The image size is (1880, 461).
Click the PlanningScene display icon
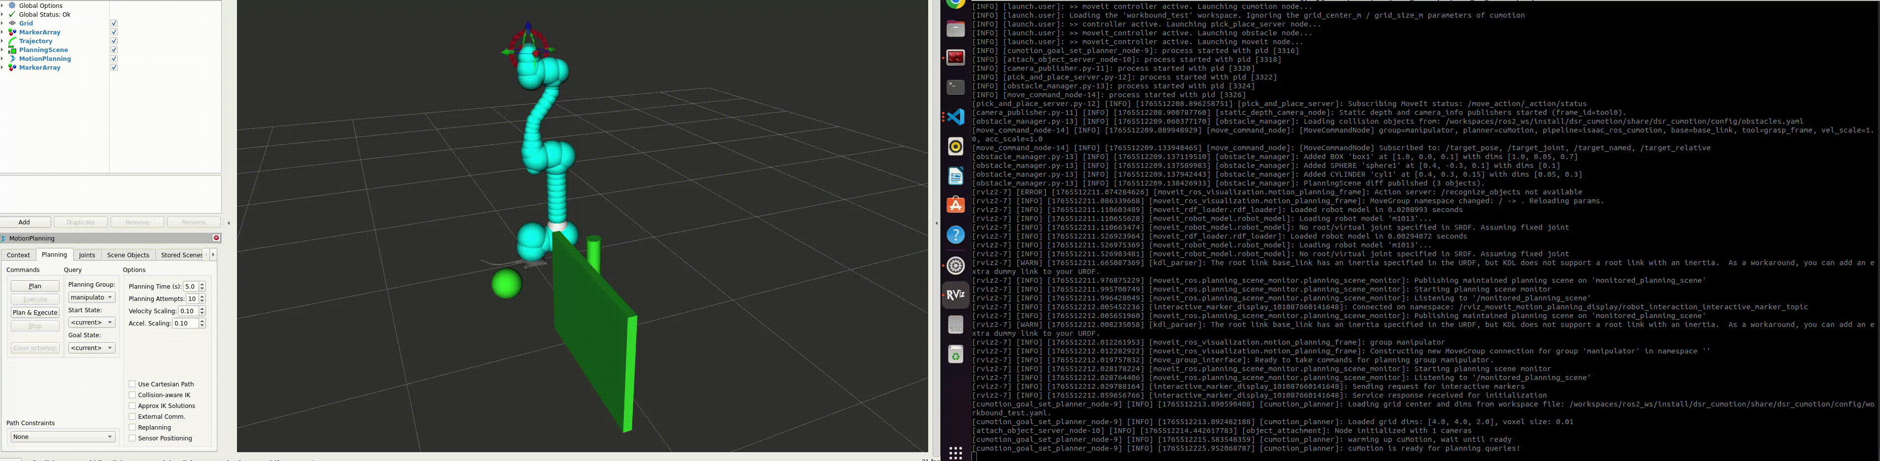pos(12,50)
